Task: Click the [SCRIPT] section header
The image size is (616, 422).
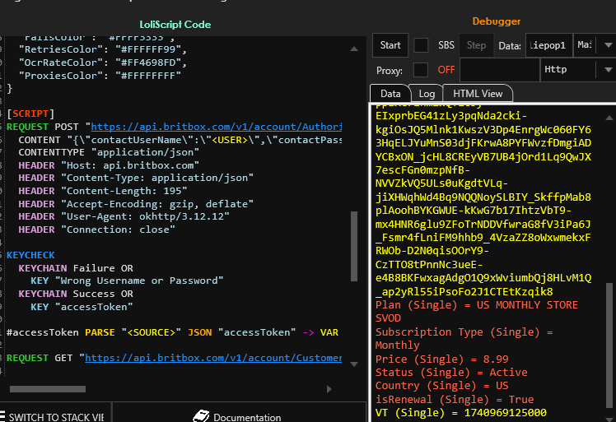Action: [30, 114]
